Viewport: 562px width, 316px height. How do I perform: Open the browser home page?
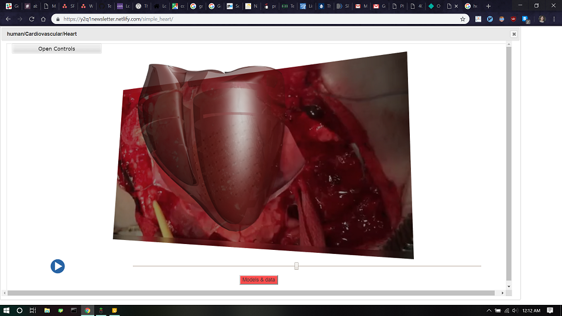[43, 19]
